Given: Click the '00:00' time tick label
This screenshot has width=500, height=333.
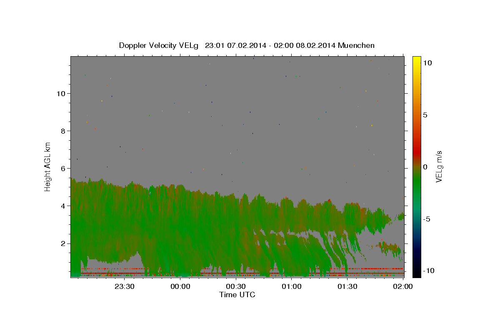Looking at the screenshot, I should click(x=180, y=286).
